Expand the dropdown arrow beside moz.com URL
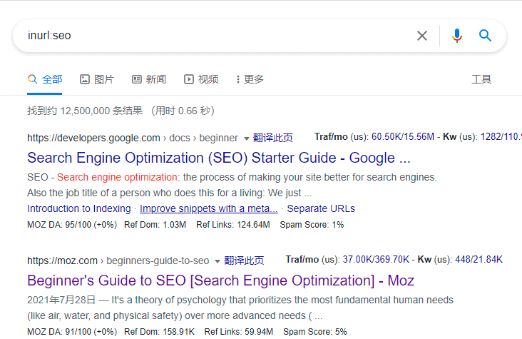 point(218,261)
